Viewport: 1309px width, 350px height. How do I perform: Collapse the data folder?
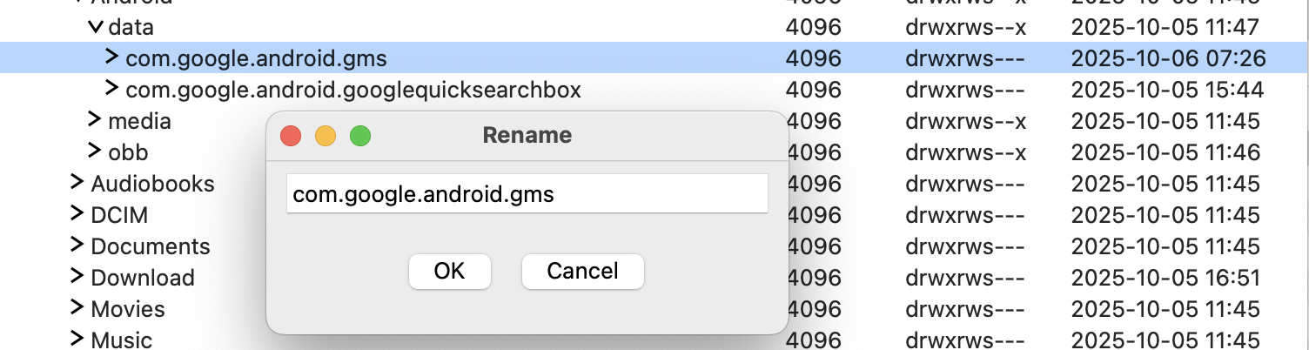click(96, 27)
